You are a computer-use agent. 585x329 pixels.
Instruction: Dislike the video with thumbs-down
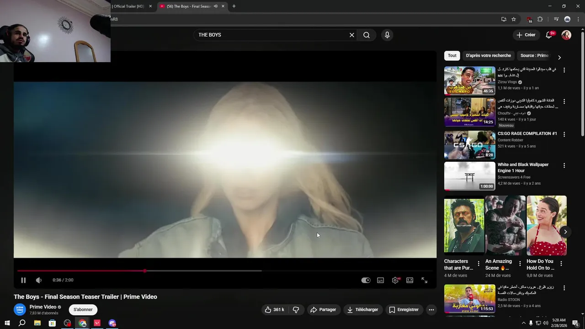[296, 309]
